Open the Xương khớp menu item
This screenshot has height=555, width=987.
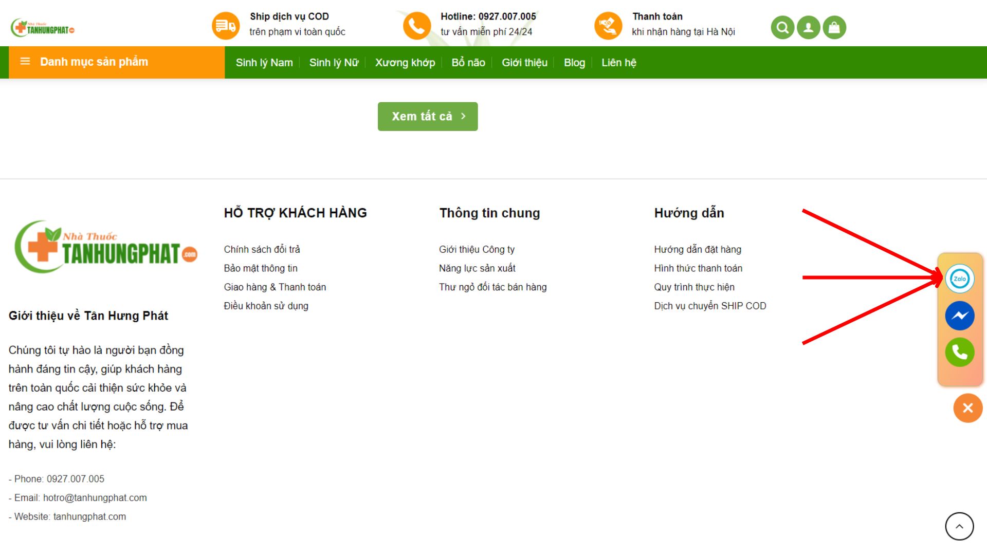[x=405, y=63]
